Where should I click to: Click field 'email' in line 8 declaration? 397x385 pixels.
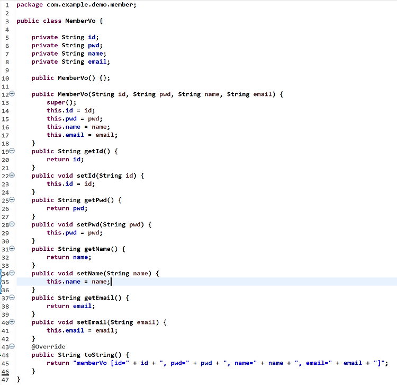tap(97, 62)
